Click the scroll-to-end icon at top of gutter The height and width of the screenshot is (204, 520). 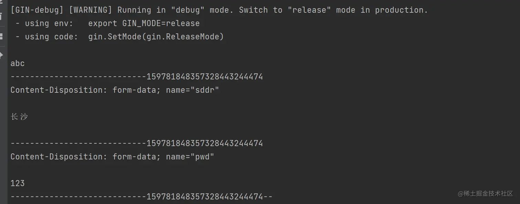point(1,3)
